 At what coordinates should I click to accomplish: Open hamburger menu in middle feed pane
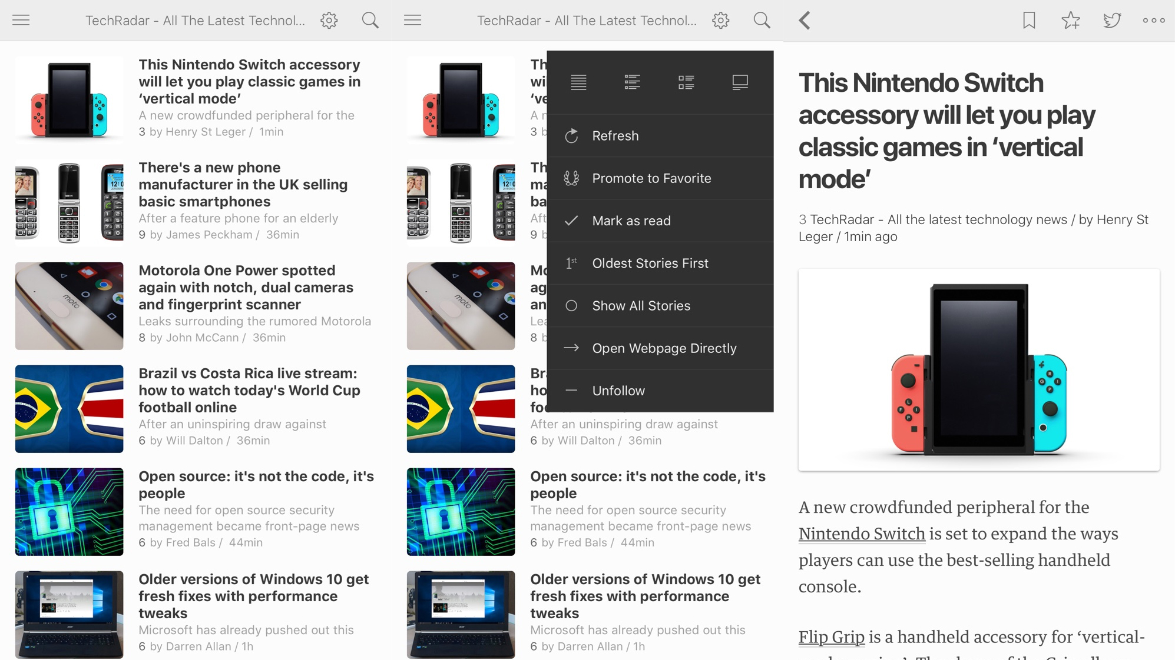[x=413, y=21]
